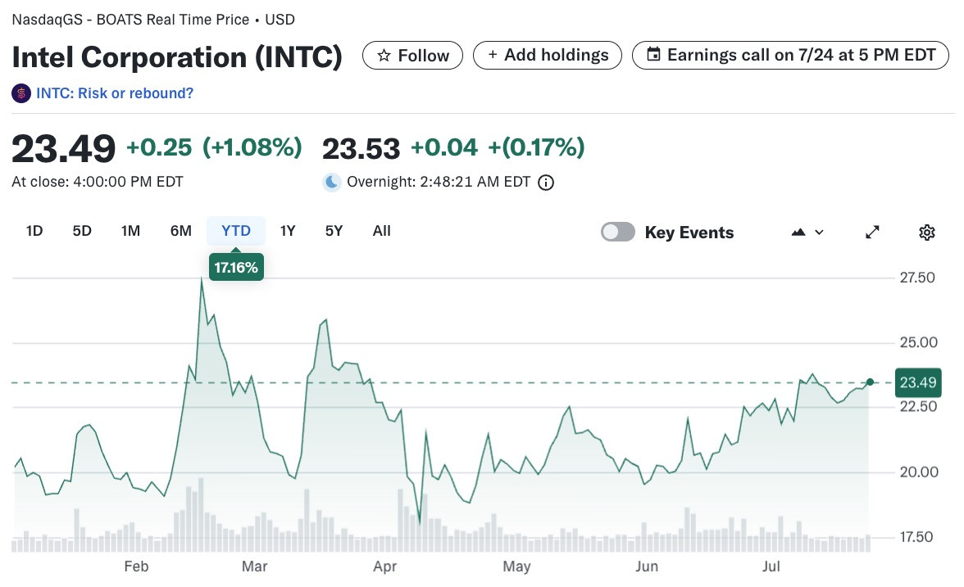Click the endpoint dot on the price line
Screen dimensions: 964x587
tap(870, 382)
